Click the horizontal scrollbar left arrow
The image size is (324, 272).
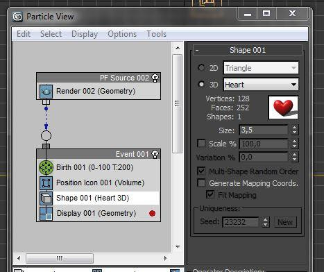tap(19, 258)
